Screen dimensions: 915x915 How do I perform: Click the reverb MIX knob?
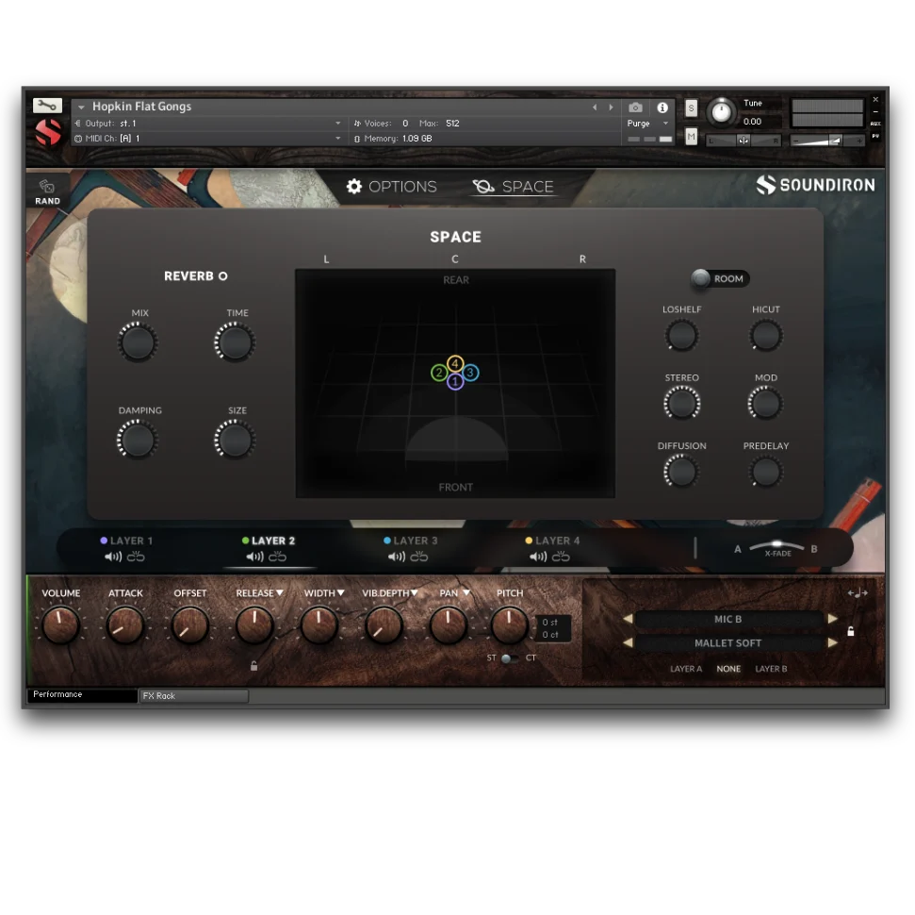[138, 342]
